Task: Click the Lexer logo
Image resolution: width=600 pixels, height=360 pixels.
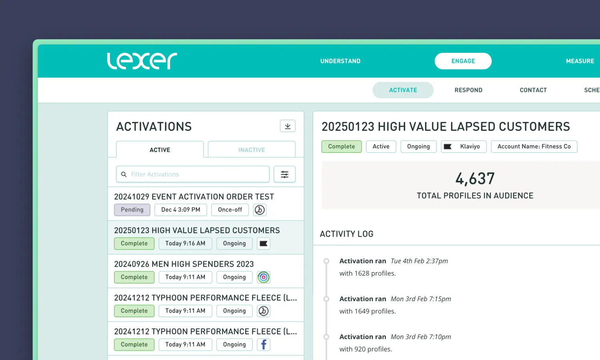Action: tap(142, 61)
